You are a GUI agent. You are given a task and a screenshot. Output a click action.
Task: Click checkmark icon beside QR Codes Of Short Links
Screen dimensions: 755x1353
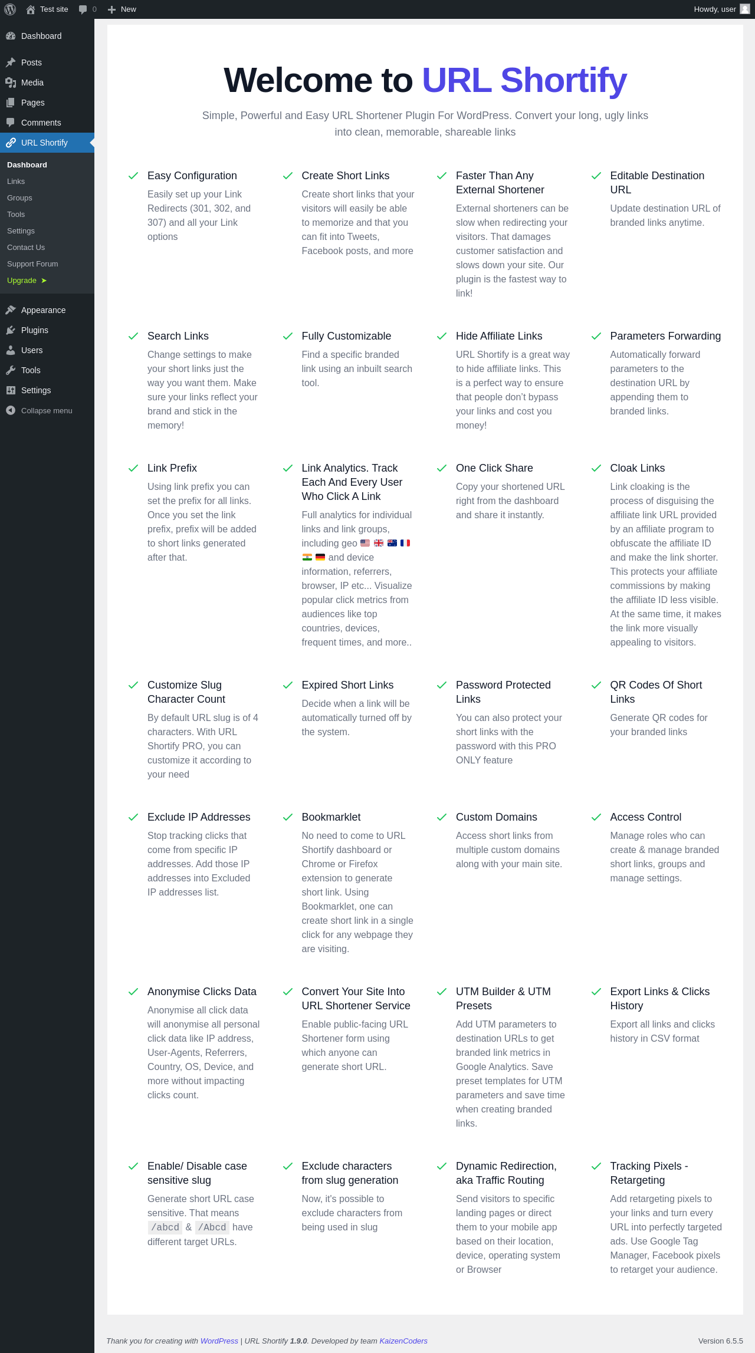pos(596,685)
